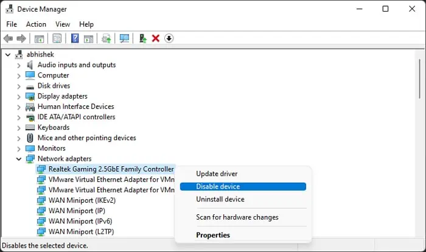Select the Display adapters label
426x252 pixels.
click(x=63, y=96)
